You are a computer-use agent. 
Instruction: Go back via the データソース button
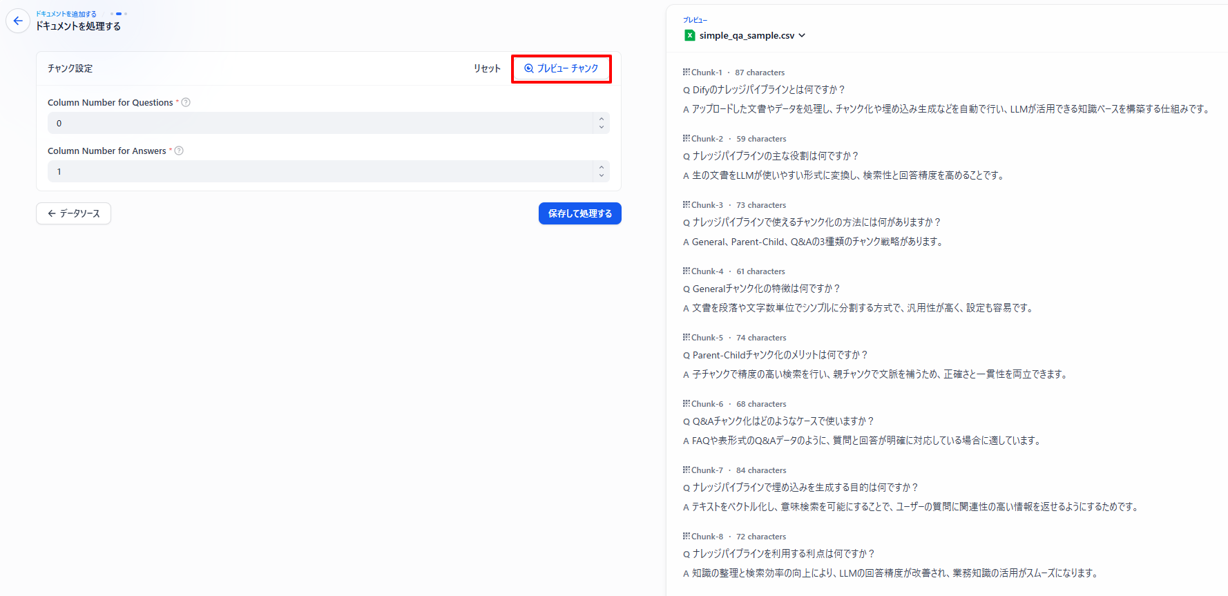(x=73, y=213)
